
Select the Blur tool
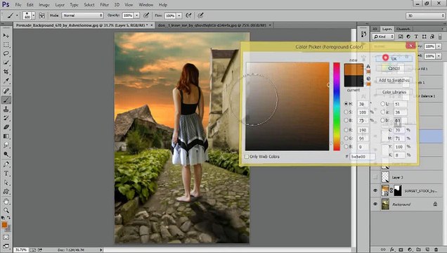6,145
